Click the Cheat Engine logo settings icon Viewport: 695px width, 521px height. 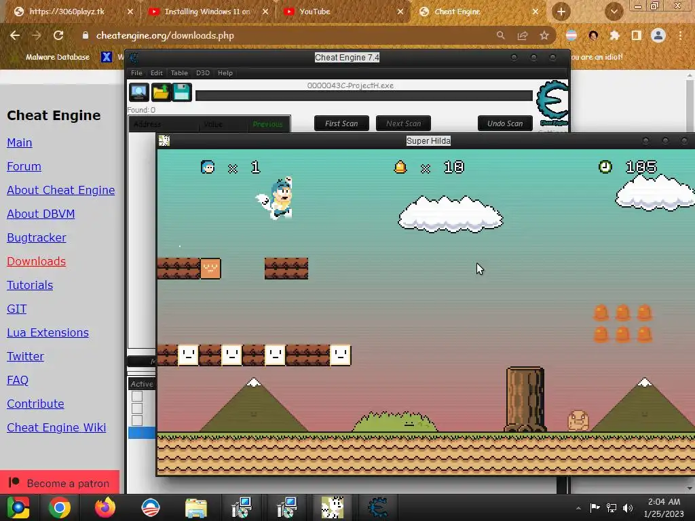552,103
